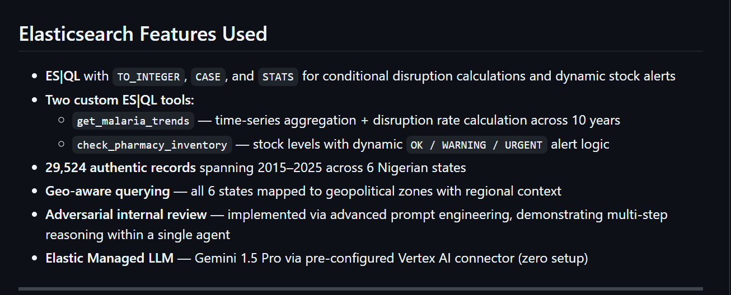
Task: Click the hollow bullet before check_pharmacy_inventory
Action: 62,145
